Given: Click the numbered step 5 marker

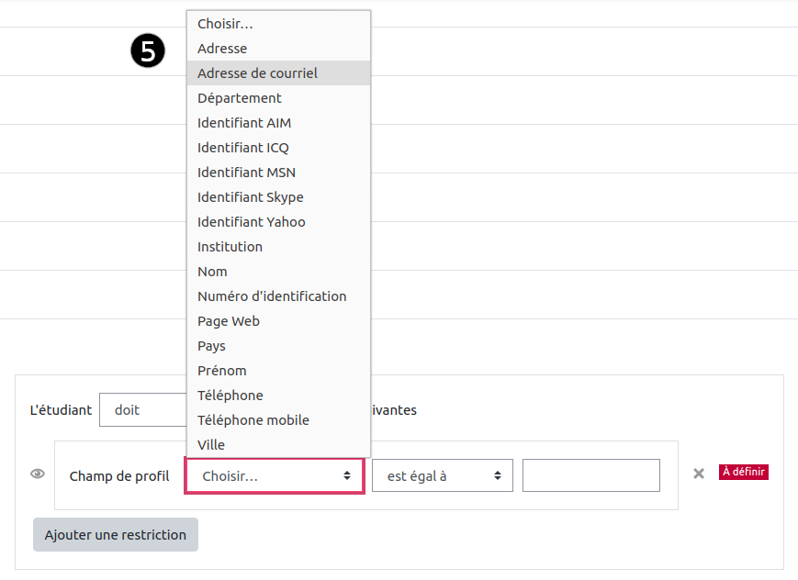Looking at the screenshot, I should [148, 51].
